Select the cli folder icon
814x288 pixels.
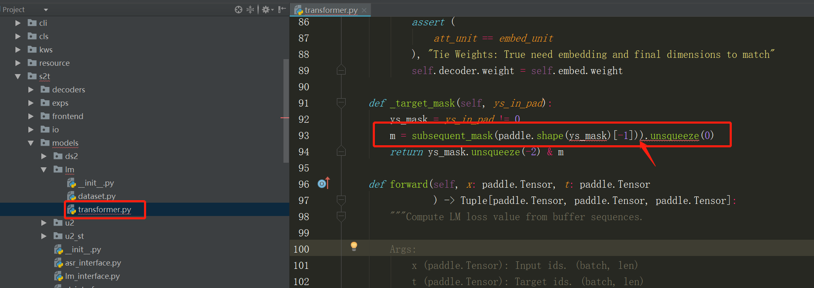pos(32,22)
